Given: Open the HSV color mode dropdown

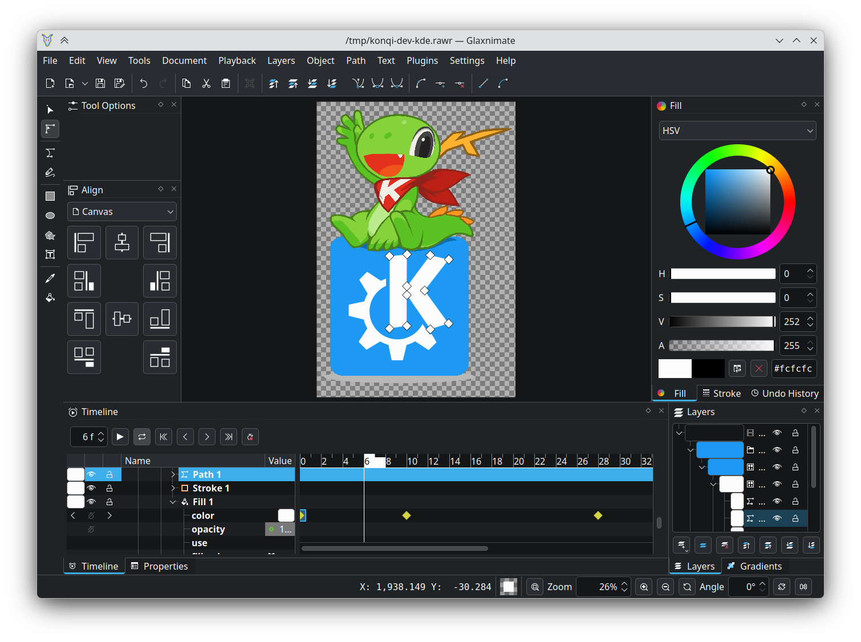Looking at the screenshot, I should pyautogui.click(x=737, y=131).
